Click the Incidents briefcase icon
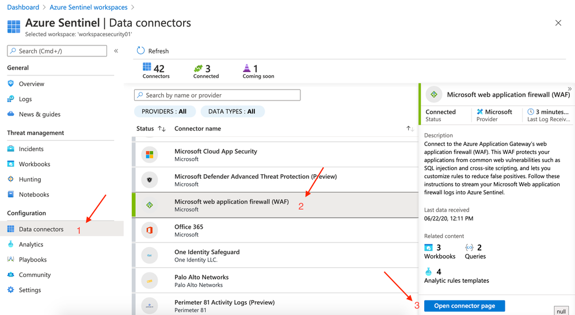 (x=11, y=149)
